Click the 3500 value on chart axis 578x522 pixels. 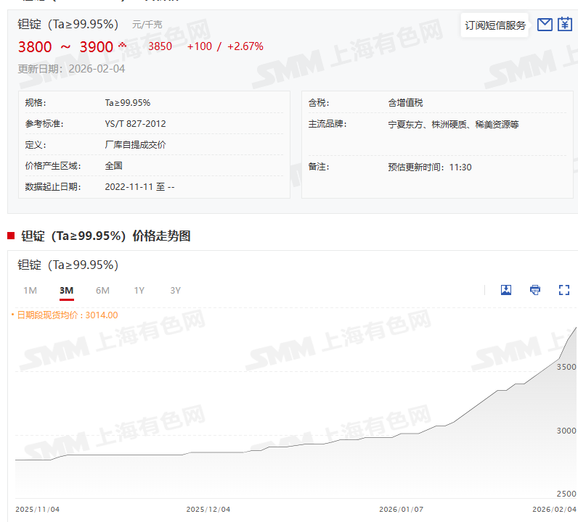click(565, 368)
